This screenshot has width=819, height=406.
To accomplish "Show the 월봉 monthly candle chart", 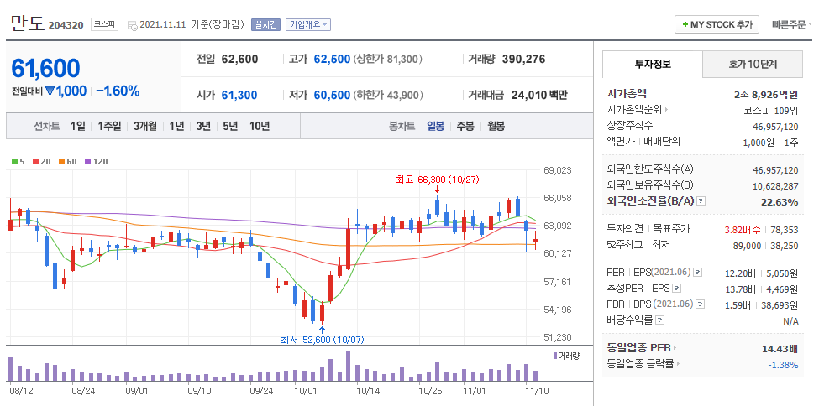I will 496,126.
